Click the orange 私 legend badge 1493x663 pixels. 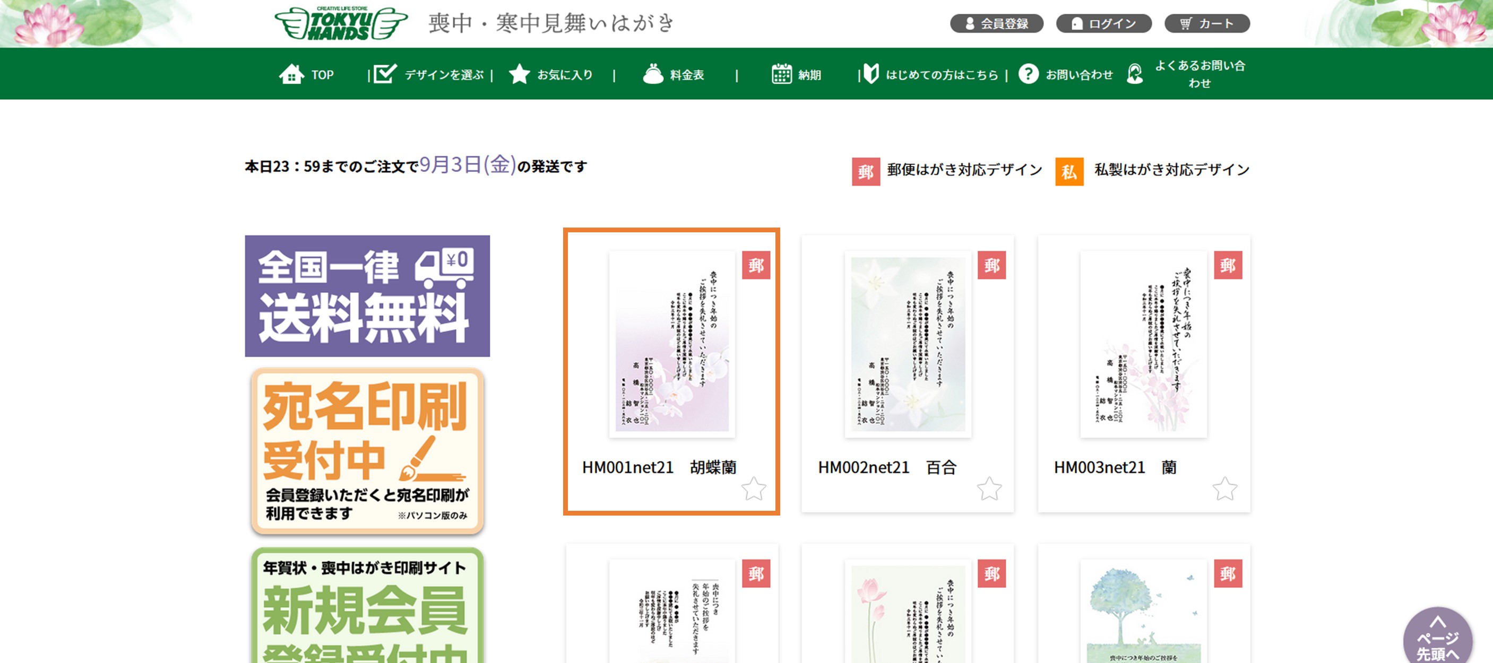(x=1069, y=171)
